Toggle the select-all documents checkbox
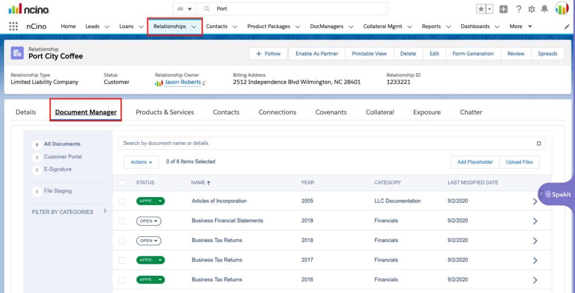Viewport: 575px width, 293px height. tap(122, 182)
